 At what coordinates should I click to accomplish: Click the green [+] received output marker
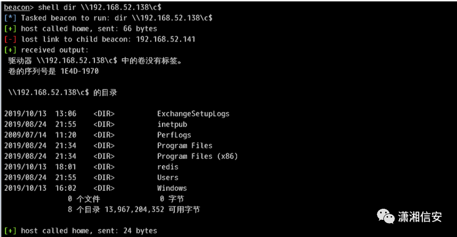(10, 50)
